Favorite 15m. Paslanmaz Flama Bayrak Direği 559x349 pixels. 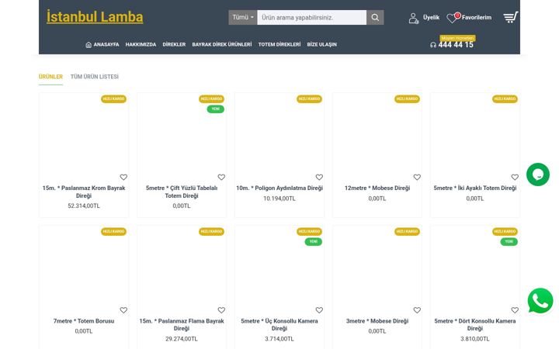[x=221, y=310]
